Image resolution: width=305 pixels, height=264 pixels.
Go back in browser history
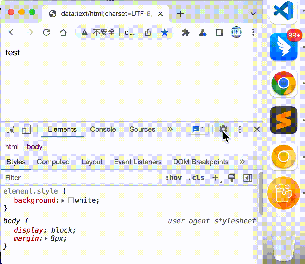click(13, 32)
